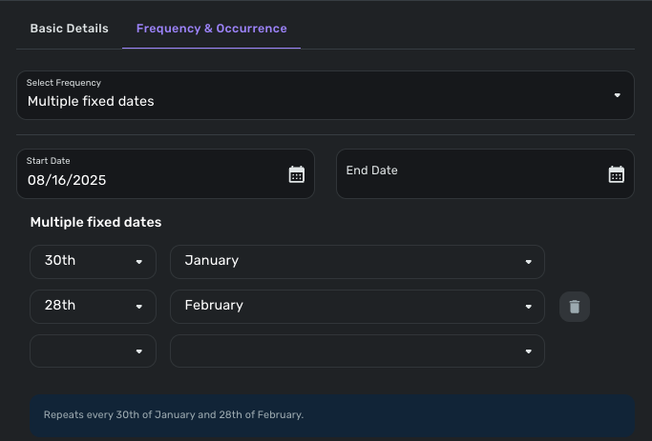Click the caret arrow beside January
Screen dimensions: 652x441
528,262
